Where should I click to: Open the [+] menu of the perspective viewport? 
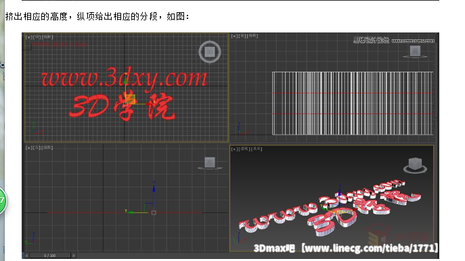(x=234, y=149)
